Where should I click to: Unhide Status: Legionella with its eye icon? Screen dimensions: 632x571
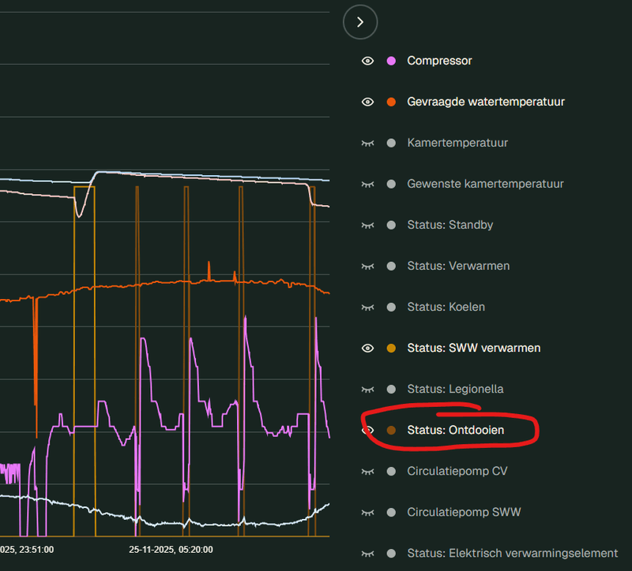pyautogui.click(x=367, y=389)
